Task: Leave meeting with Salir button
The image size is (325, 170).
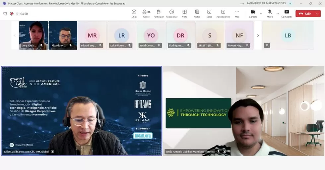Action: (305, 14)
